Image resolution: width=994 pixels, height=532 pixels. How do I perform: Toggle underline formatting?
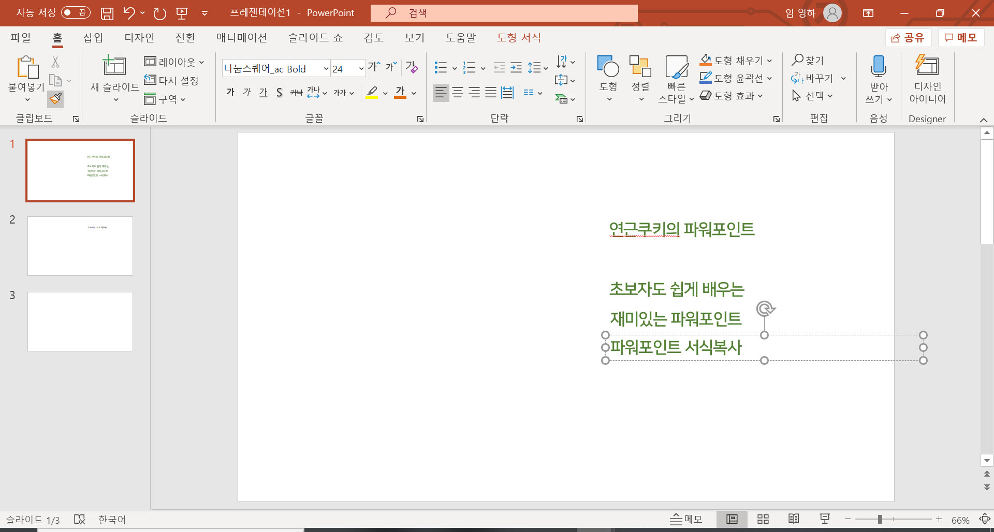click(x=264, y=93)
